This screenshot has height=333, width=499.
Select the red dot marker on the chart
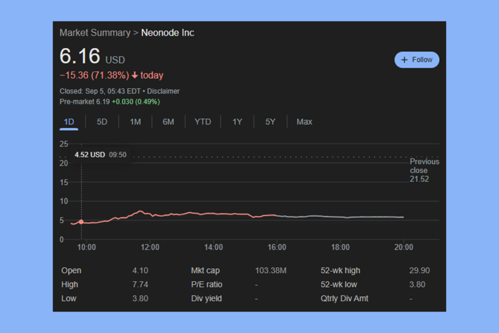pos(81,221)
